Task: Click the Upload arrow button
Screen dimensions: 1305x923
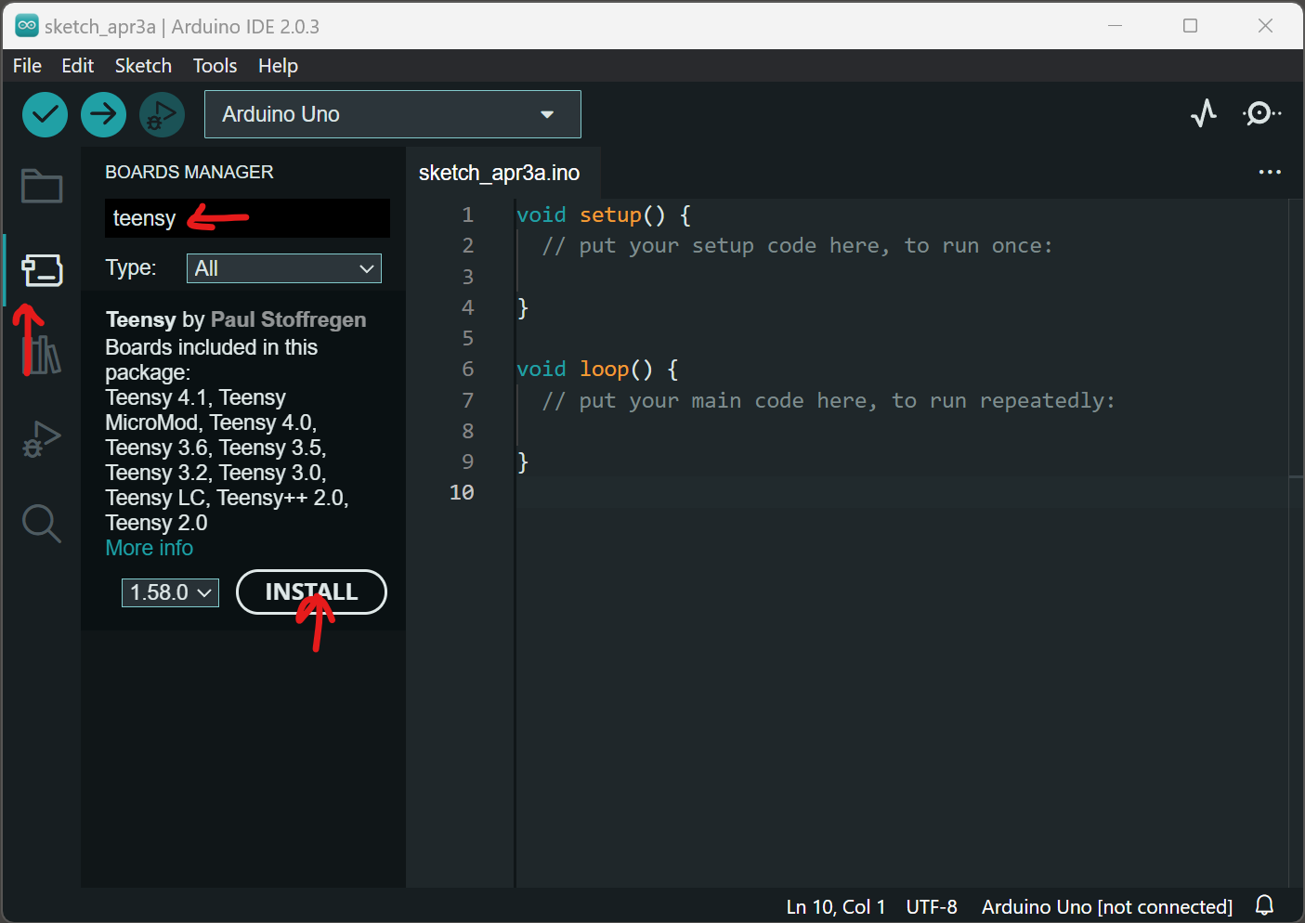Action: point(103,114)
